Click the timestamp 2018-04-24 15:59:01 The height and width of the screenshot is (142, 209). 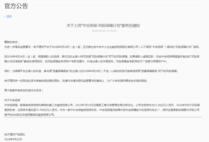coord(104,31)
